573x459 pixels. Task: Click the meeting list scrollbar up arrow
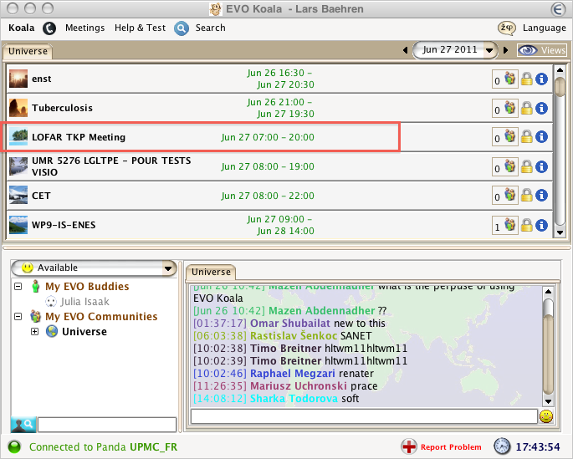click(560, 69)
